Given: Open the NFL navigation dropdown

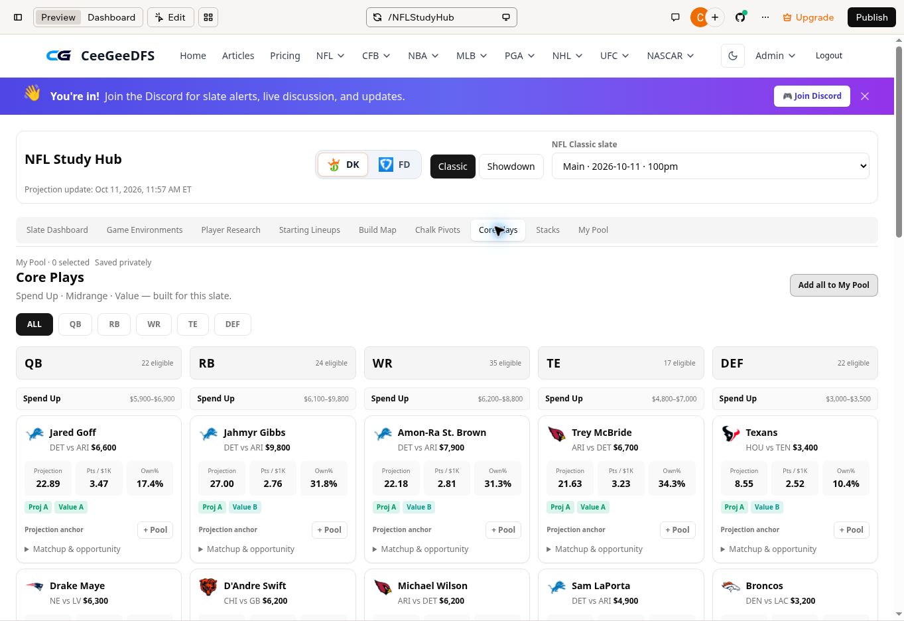Looking at the screenshot, I should pos(330,56).
